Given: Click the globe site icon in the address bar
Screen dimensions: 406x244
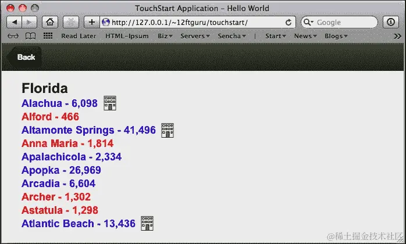Looking at the screenshot, I should tap(106, 22).
